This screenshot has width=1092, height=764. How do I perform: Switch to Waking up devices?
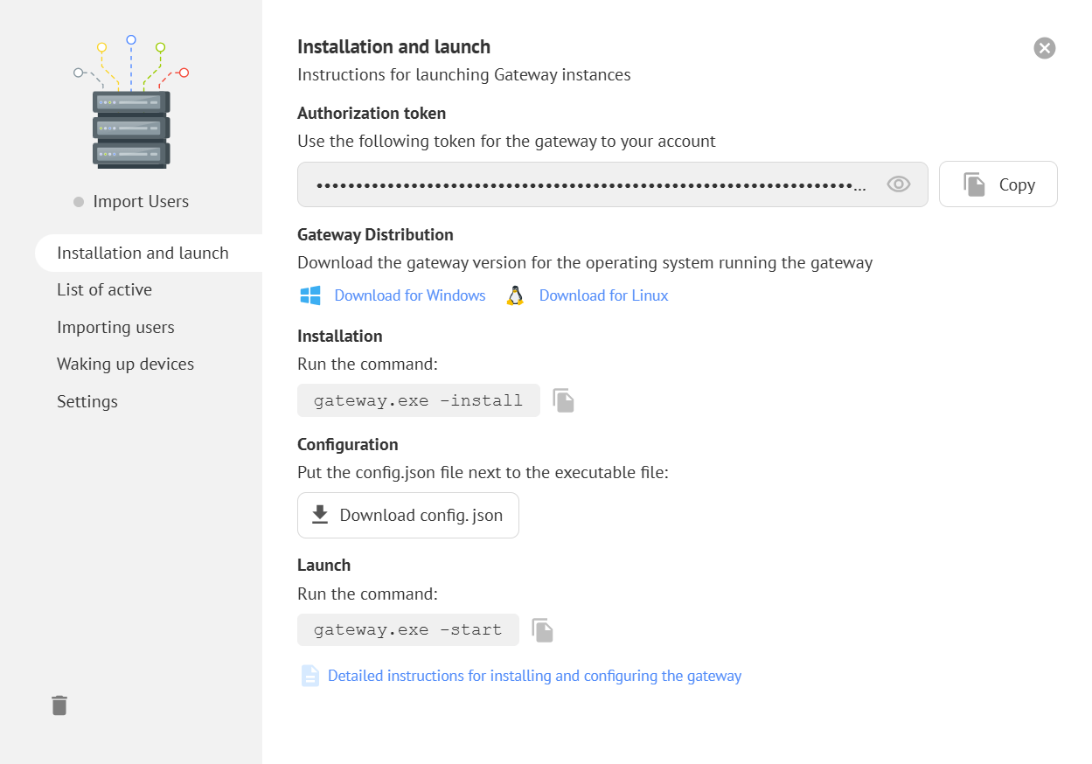[125, 364]
